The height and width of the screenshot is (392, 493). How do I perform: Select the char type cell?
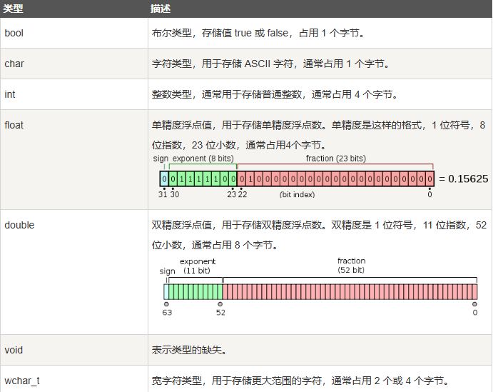tap(74, 64)
